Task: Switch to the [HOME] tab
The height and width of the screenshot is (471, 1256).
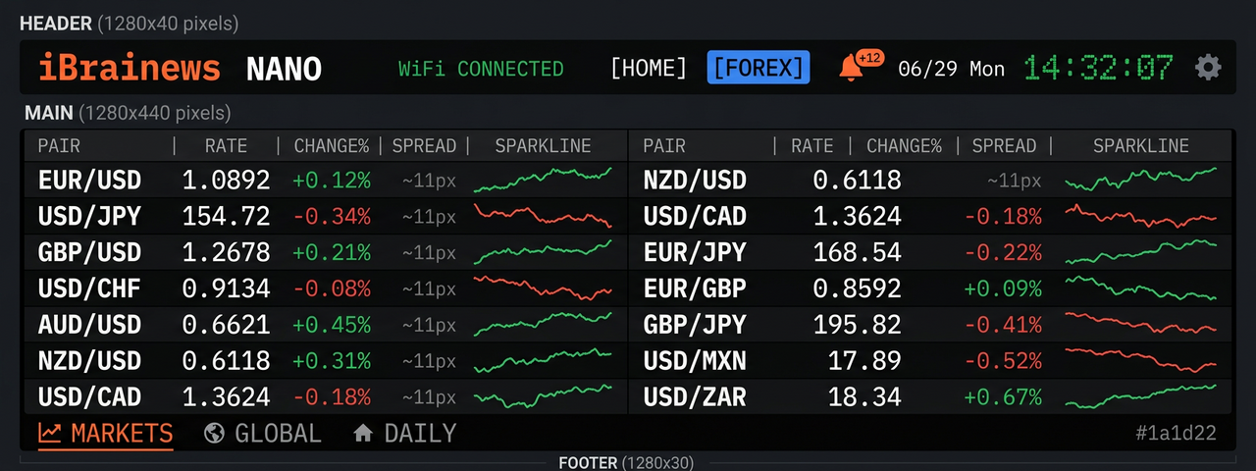Action: coord(649,68)
